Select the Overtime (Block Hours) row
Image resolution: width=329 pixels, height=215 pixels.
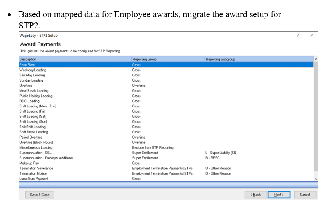pyautogui.click(x=166, y=143)
